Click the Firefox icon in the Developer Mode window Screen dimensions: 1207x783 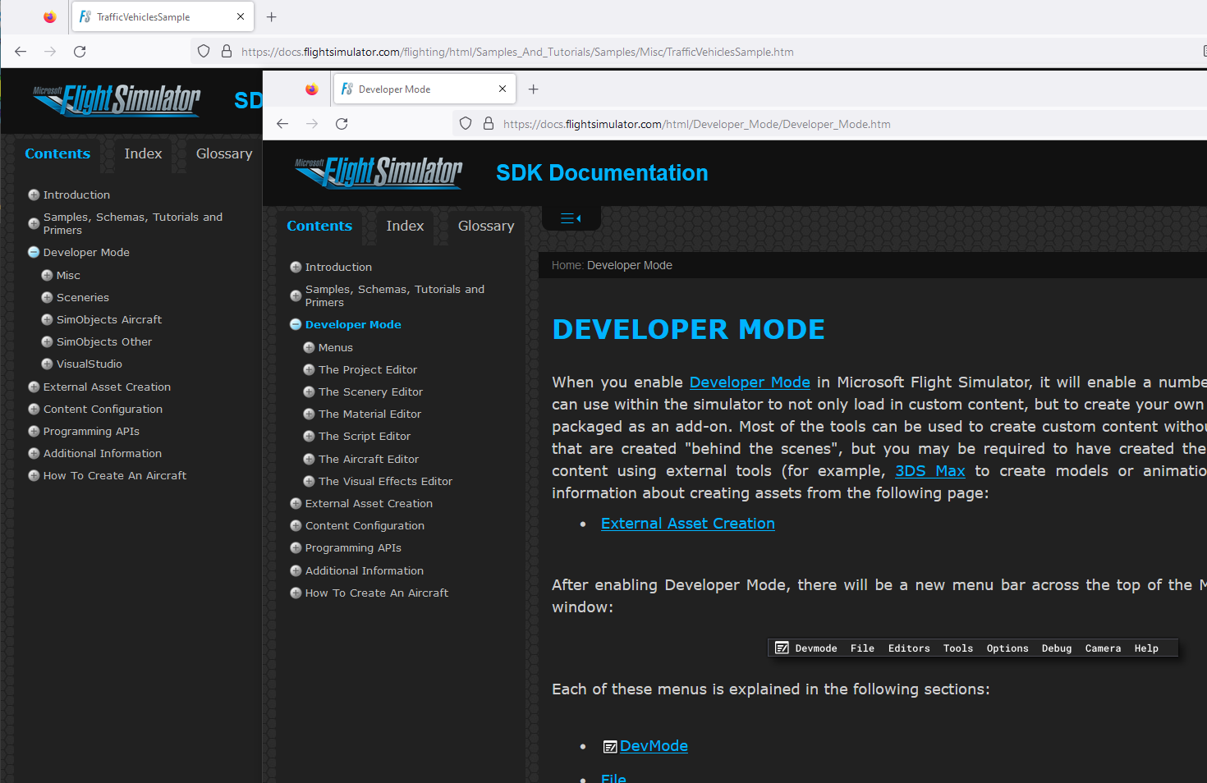311,89
